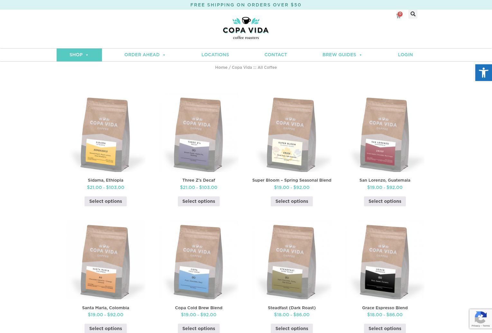
Task: Open the accessibility tools icon
Action: tap(484, 73)
